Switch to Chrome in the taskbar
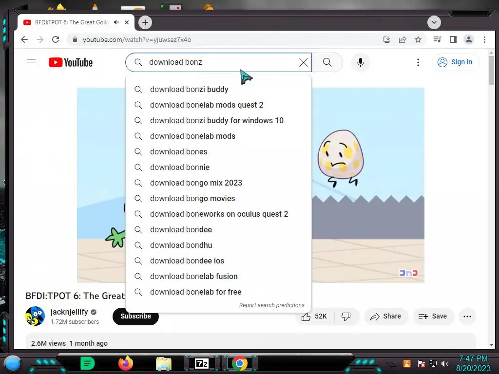 [240, 363]
